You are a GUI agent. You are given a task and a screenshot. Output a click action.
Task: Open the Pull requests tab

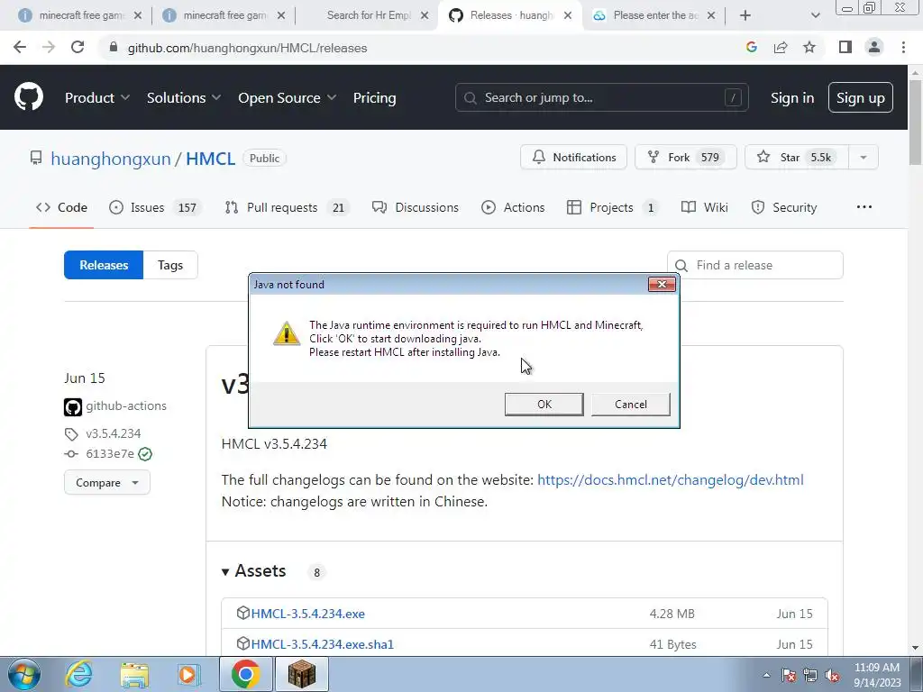pyautogui.click(x=288, y=207)
